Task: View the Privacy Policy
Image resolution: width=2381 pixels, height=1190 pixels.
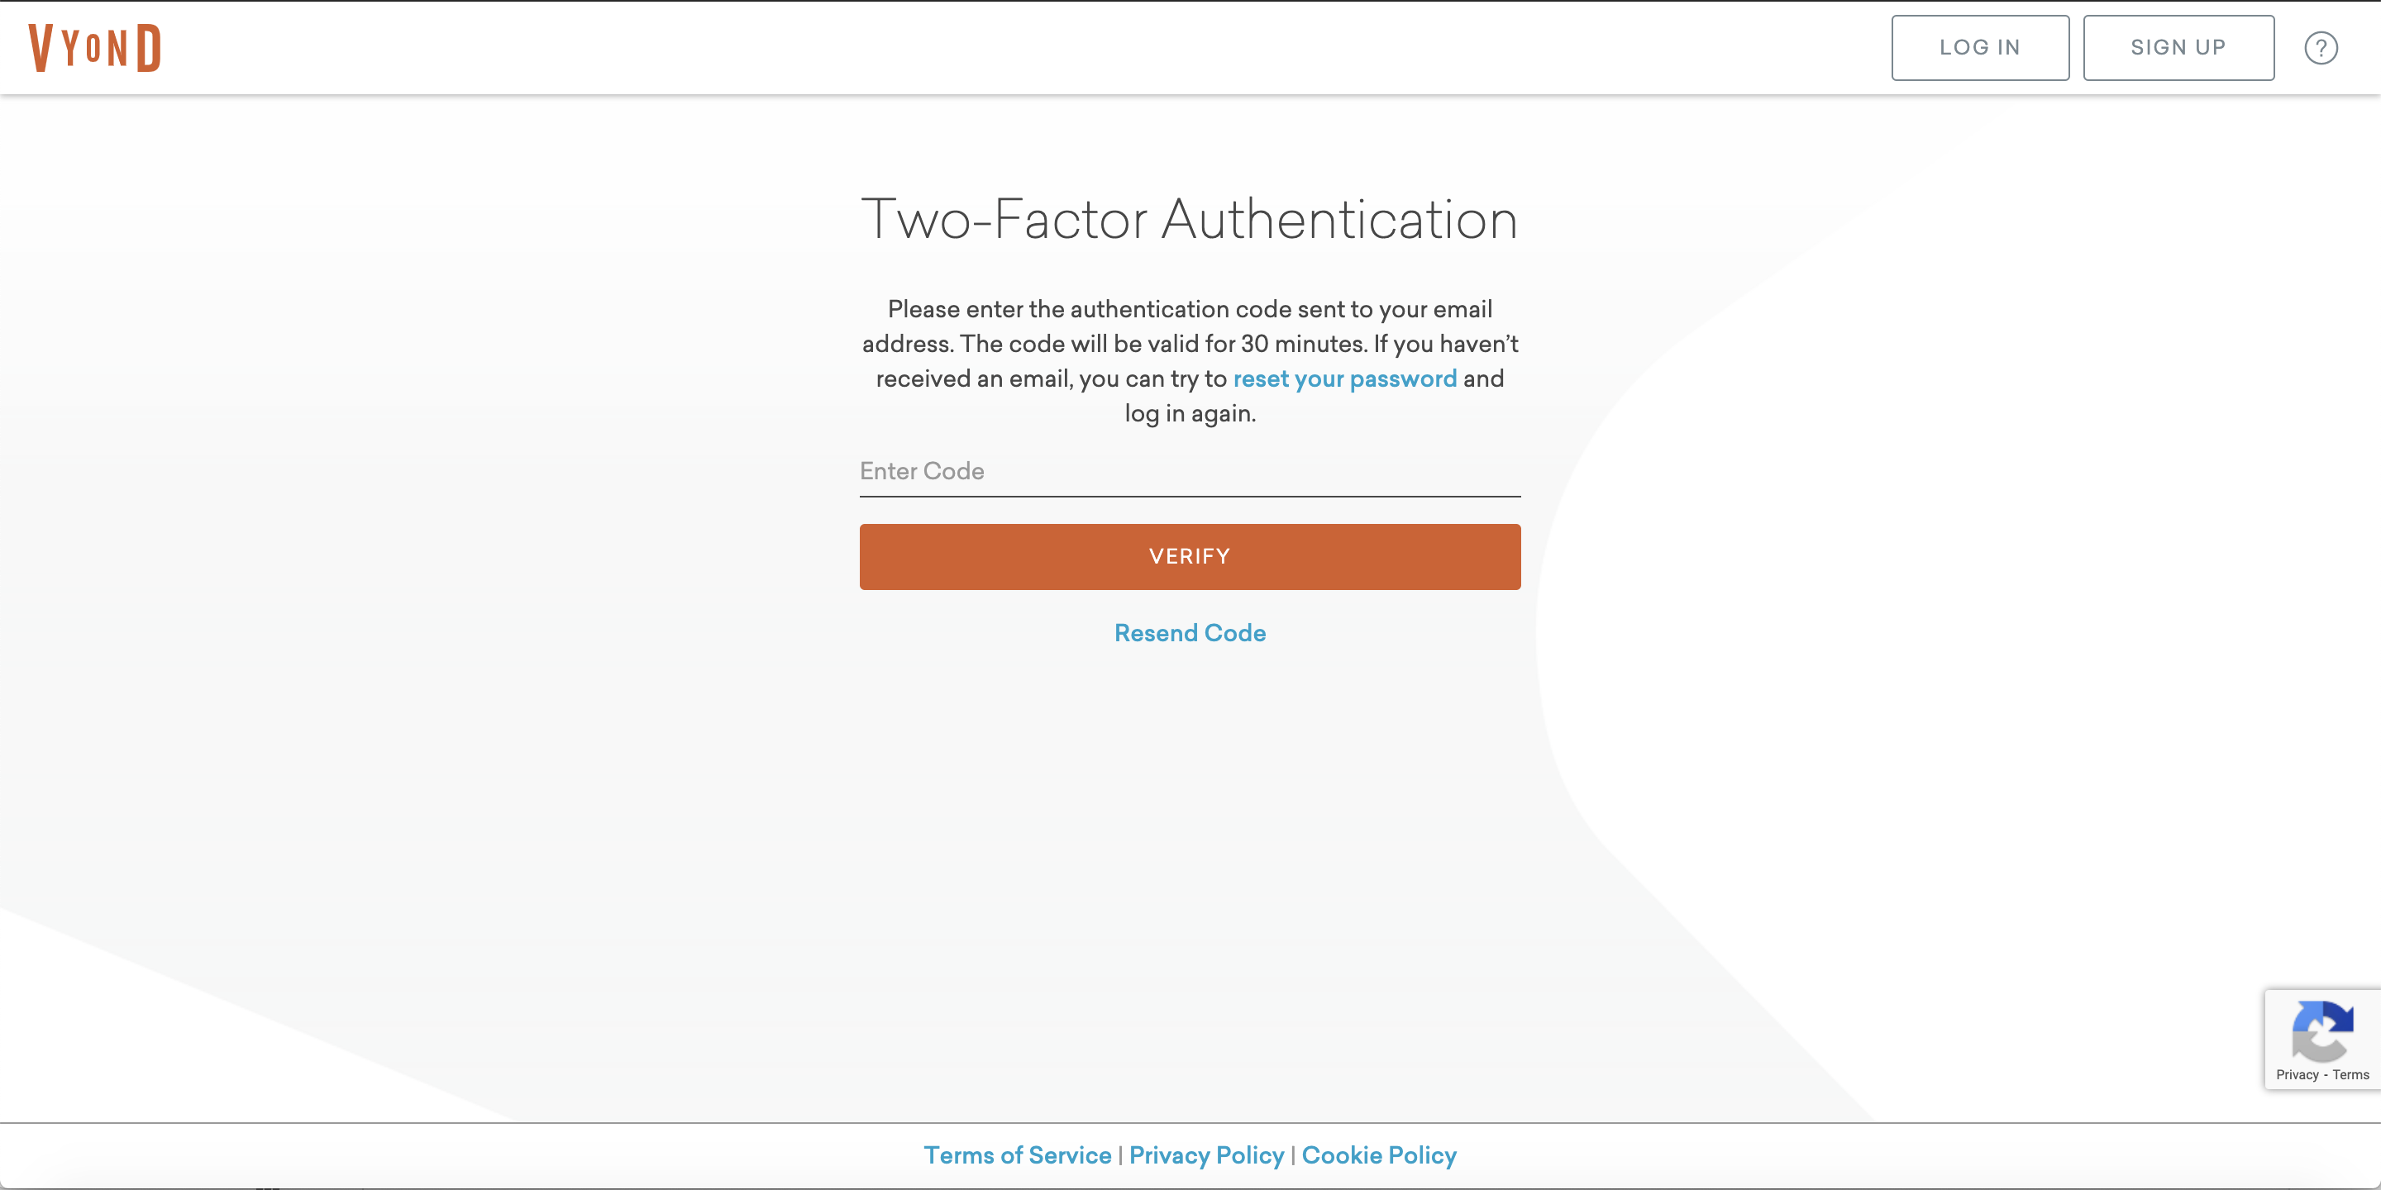Action: [x=1205, y=1155]
